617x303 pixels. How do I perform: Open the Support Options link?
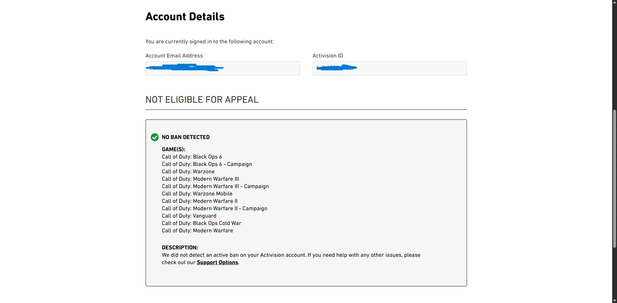[x=217, y=263]
